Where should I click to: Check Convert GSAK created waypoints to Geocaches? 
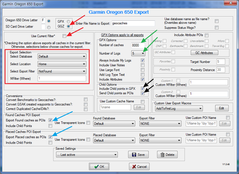(85, 104)
